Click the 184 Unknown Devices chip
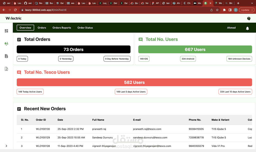 click(x=239, y=59)
